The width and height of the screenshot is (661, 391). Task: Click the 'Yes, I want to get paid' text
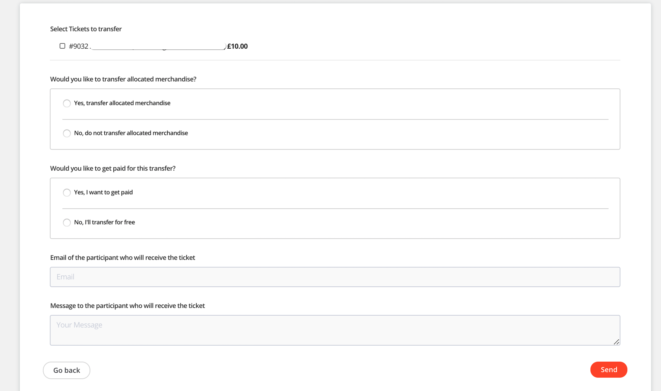pos(103,192)
